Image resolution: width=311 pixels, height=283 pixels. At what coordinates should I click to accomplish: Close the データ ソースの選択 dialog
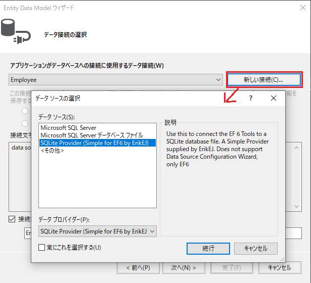click(x=274, y=98)
